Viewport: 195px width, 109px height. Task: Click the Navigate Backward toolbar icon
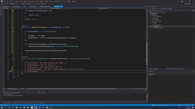click(2, 4)
